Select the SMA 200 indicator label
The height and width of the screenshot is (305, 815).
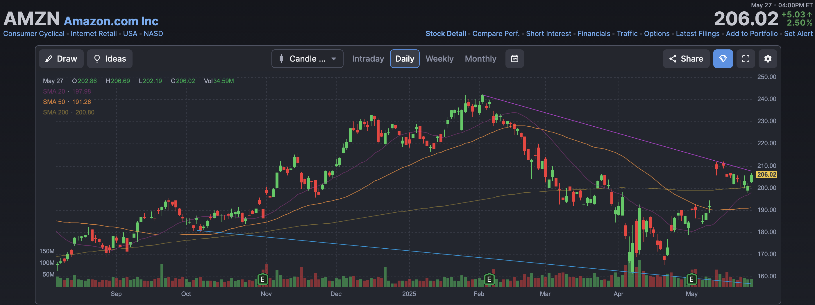tap(56, 112)
